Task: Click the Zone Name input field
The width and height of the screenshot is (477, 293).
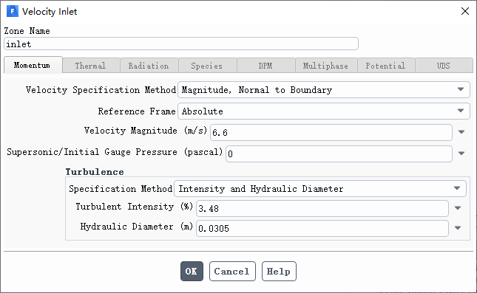Action: tap(181, 44)
